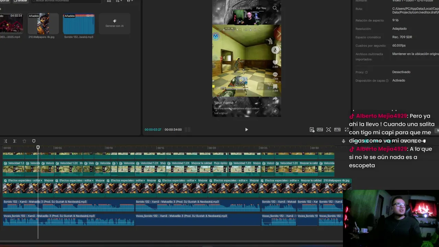Click the 60.00fps value
439x247 pixels.
point(399,46)
